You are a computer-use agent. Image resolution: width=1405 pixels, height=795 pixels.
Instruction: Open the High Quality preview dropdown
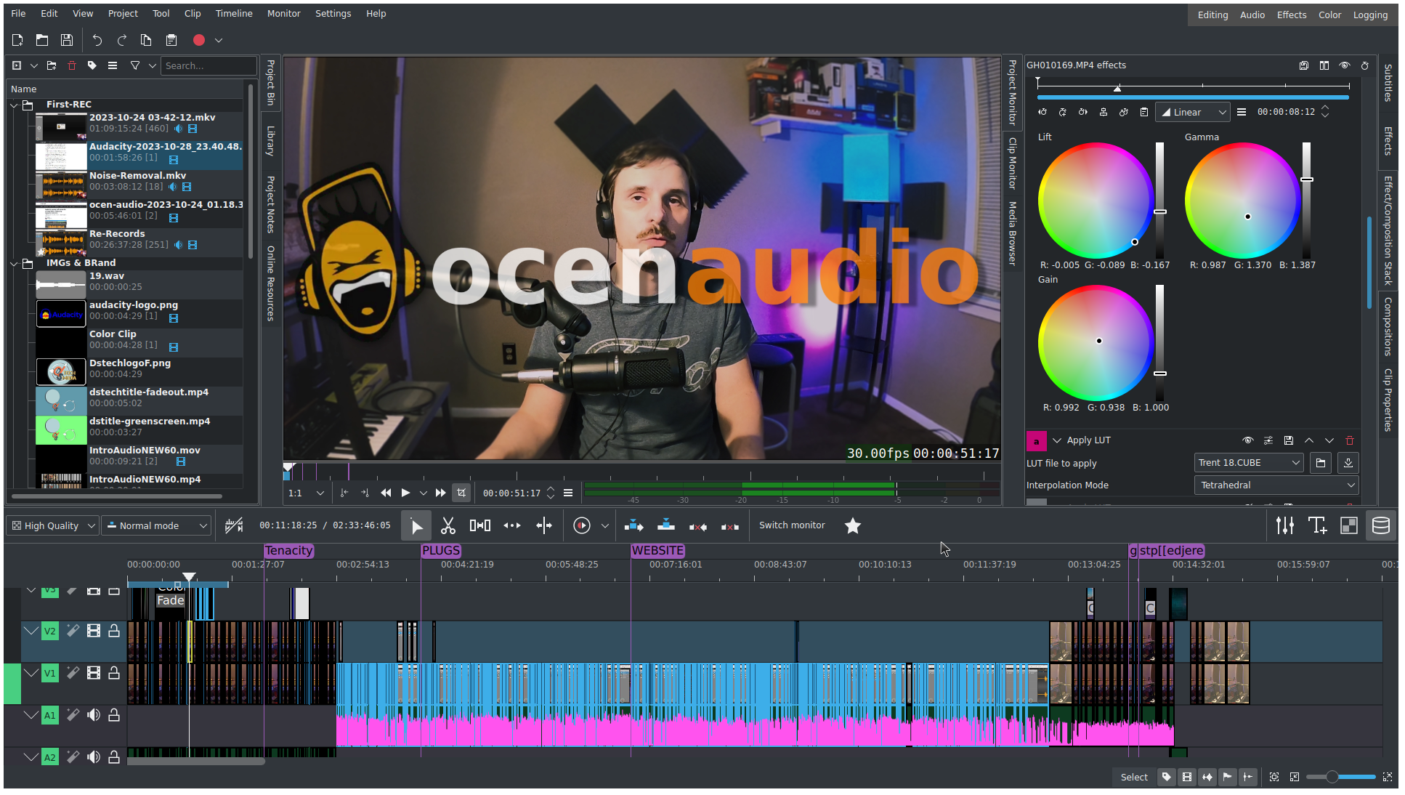click(x=52, y=525)
